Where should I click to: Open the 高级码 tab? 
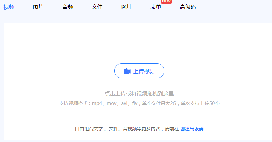pyautogui.click(x=188, y=7)
